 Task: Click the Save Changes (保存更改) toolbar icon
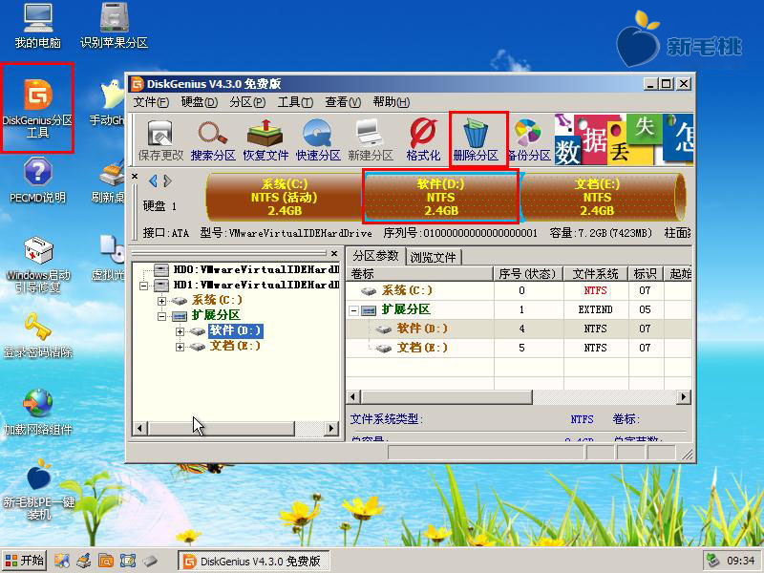160,140
